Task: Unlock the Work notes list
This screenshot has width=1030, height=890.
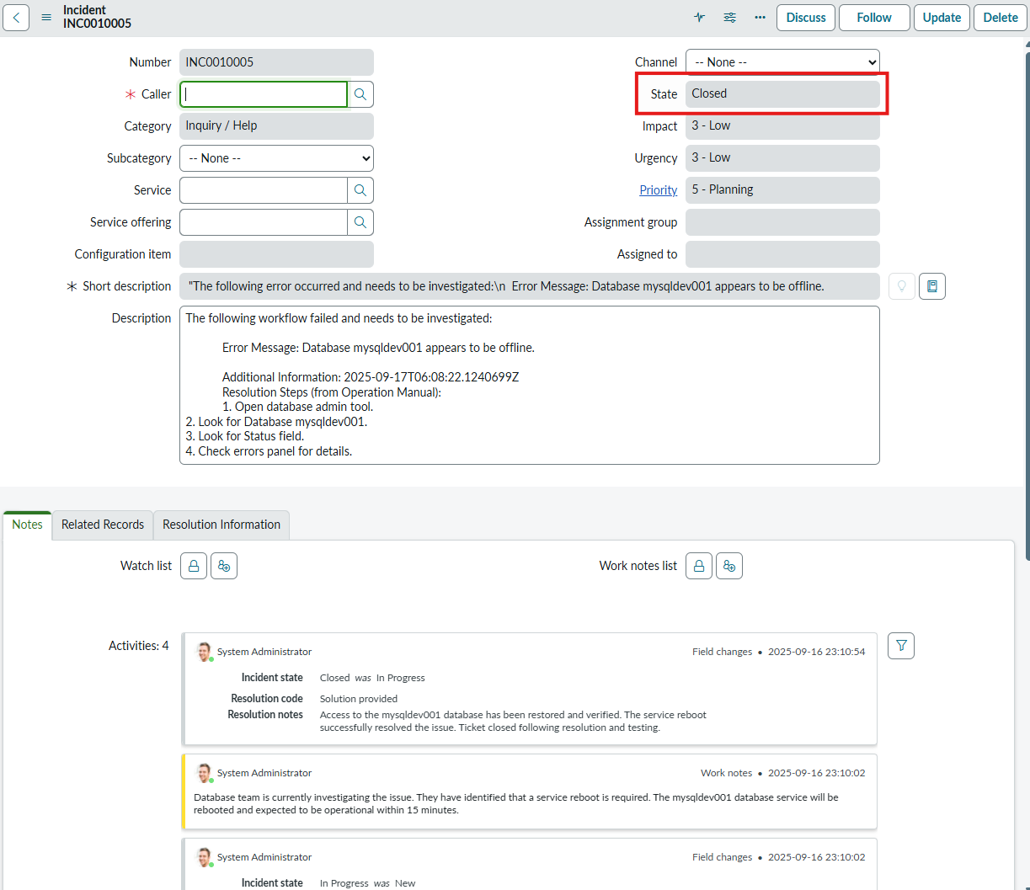Action: tap(698, 565)
